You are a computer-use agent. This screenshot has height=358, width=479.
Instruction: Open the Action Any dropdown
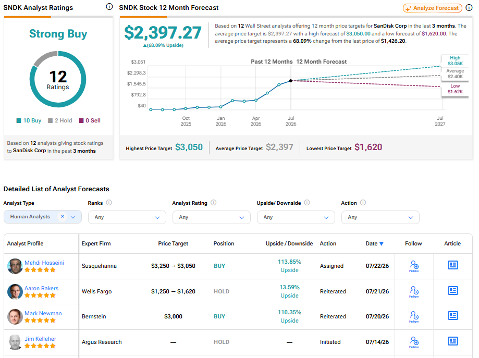[x=380, y=217]
